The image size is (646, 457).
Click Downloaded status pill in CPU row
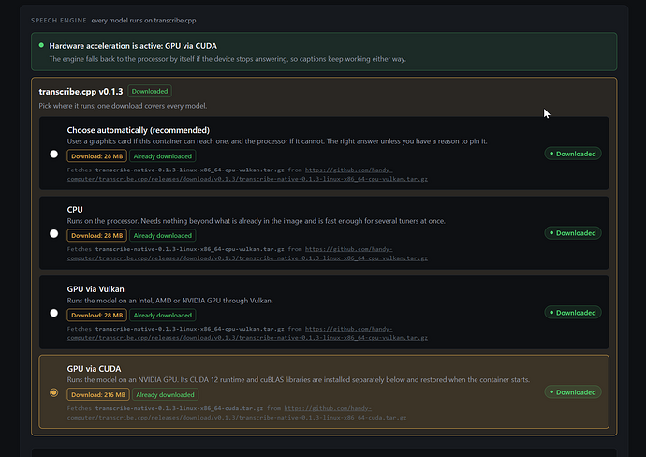click(573, 233)
